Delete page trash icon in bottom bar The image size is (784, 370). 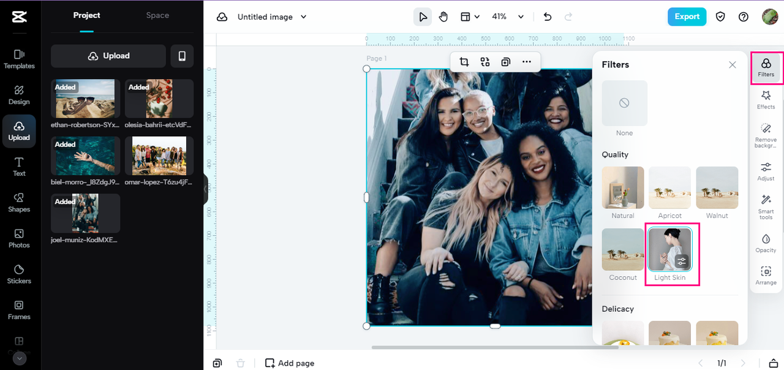coord(240,363)
